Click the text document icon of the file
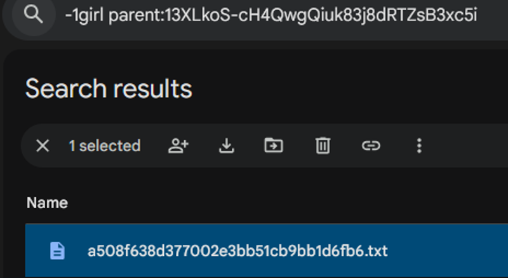508x278 pixels. (57, 251)
